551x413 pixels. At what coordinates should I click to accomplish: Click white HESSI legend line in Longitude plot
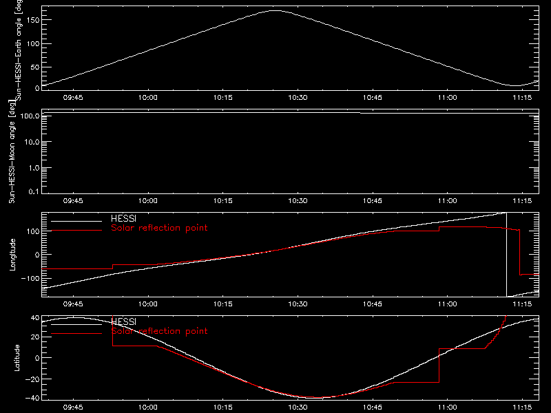coord(76,221)
